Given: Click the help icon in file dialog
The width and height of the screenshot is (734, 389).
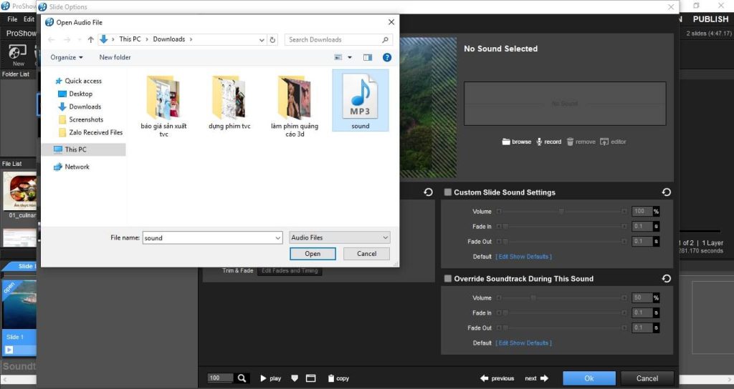Looking at the screenshot, I should click(x=387, y=57).
